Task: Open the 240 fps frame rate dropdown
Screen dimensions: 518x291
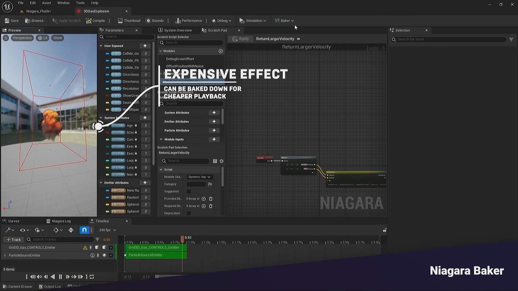Action: [108, 230]
